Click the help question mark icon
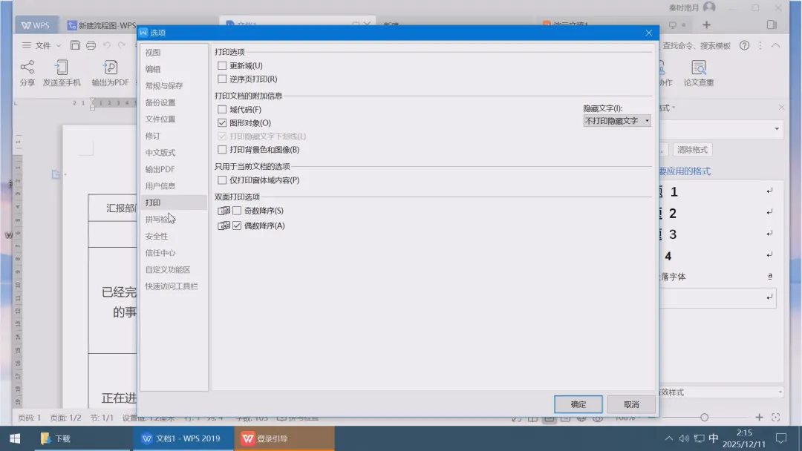This screenshot has height=451, width=802. [744, 45]
